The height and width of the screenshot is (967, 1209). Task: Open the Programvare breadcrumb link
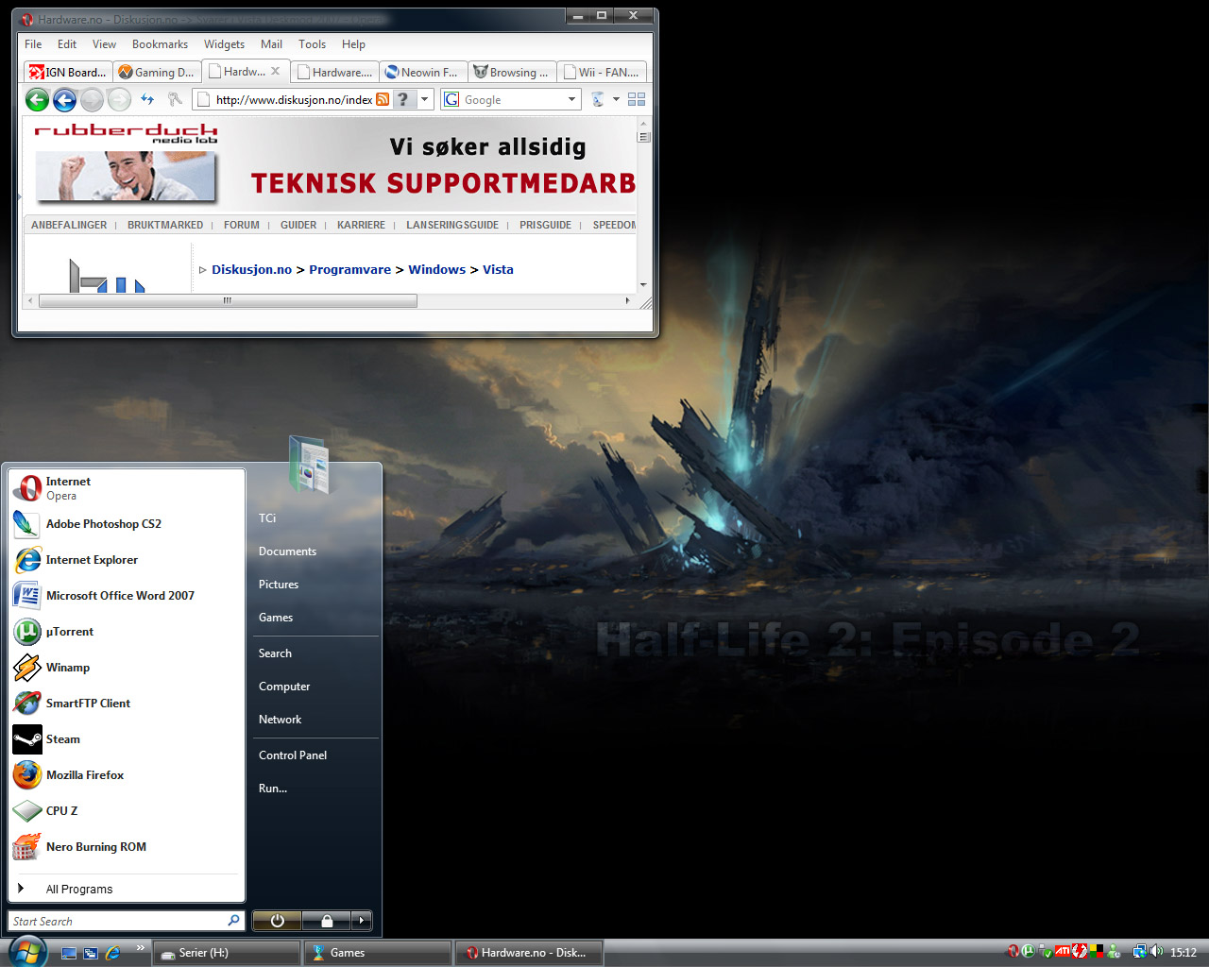349,270
